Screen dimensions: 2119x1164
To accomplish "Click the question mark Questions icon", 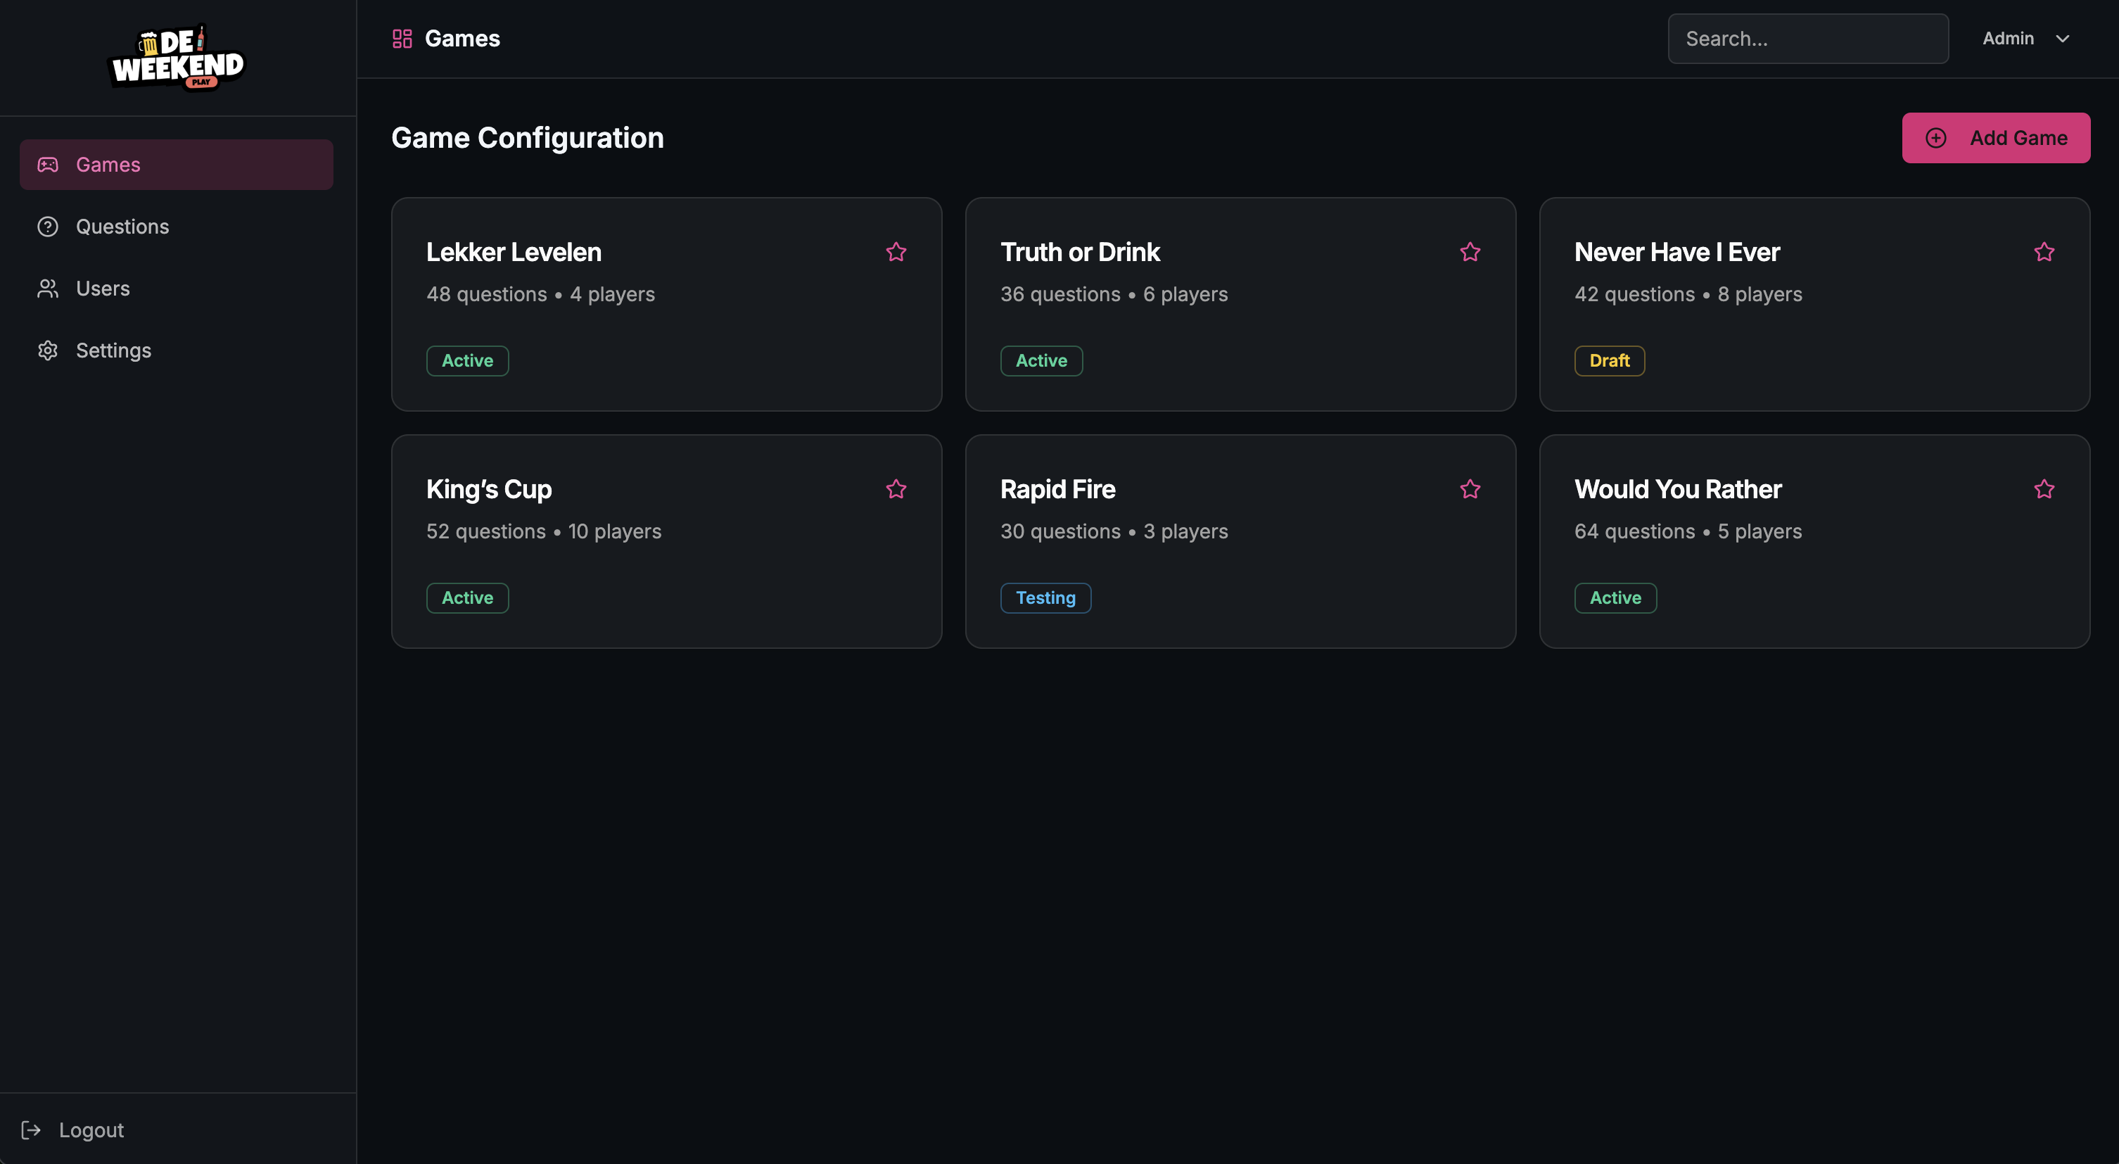I will (48, 226).
